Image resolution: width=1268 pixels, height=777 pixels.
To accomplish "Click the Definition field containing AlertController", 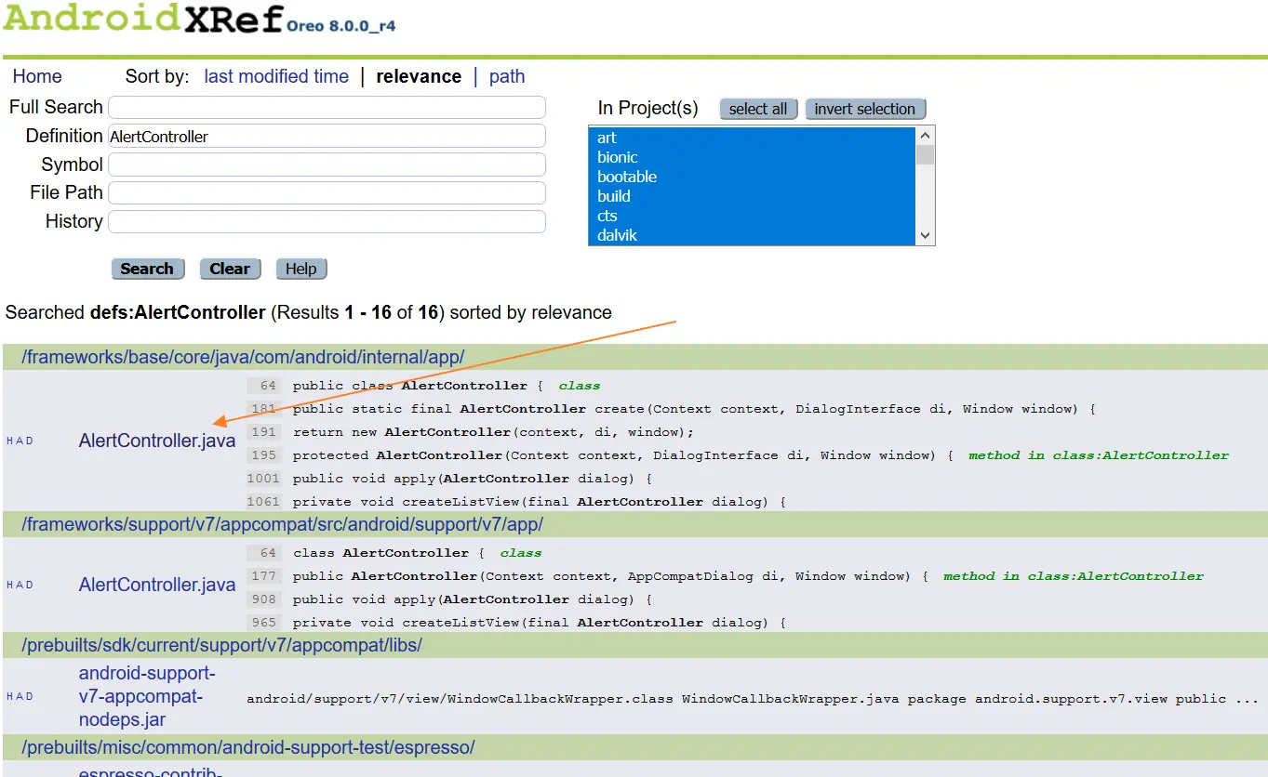I will coord(327,136).
